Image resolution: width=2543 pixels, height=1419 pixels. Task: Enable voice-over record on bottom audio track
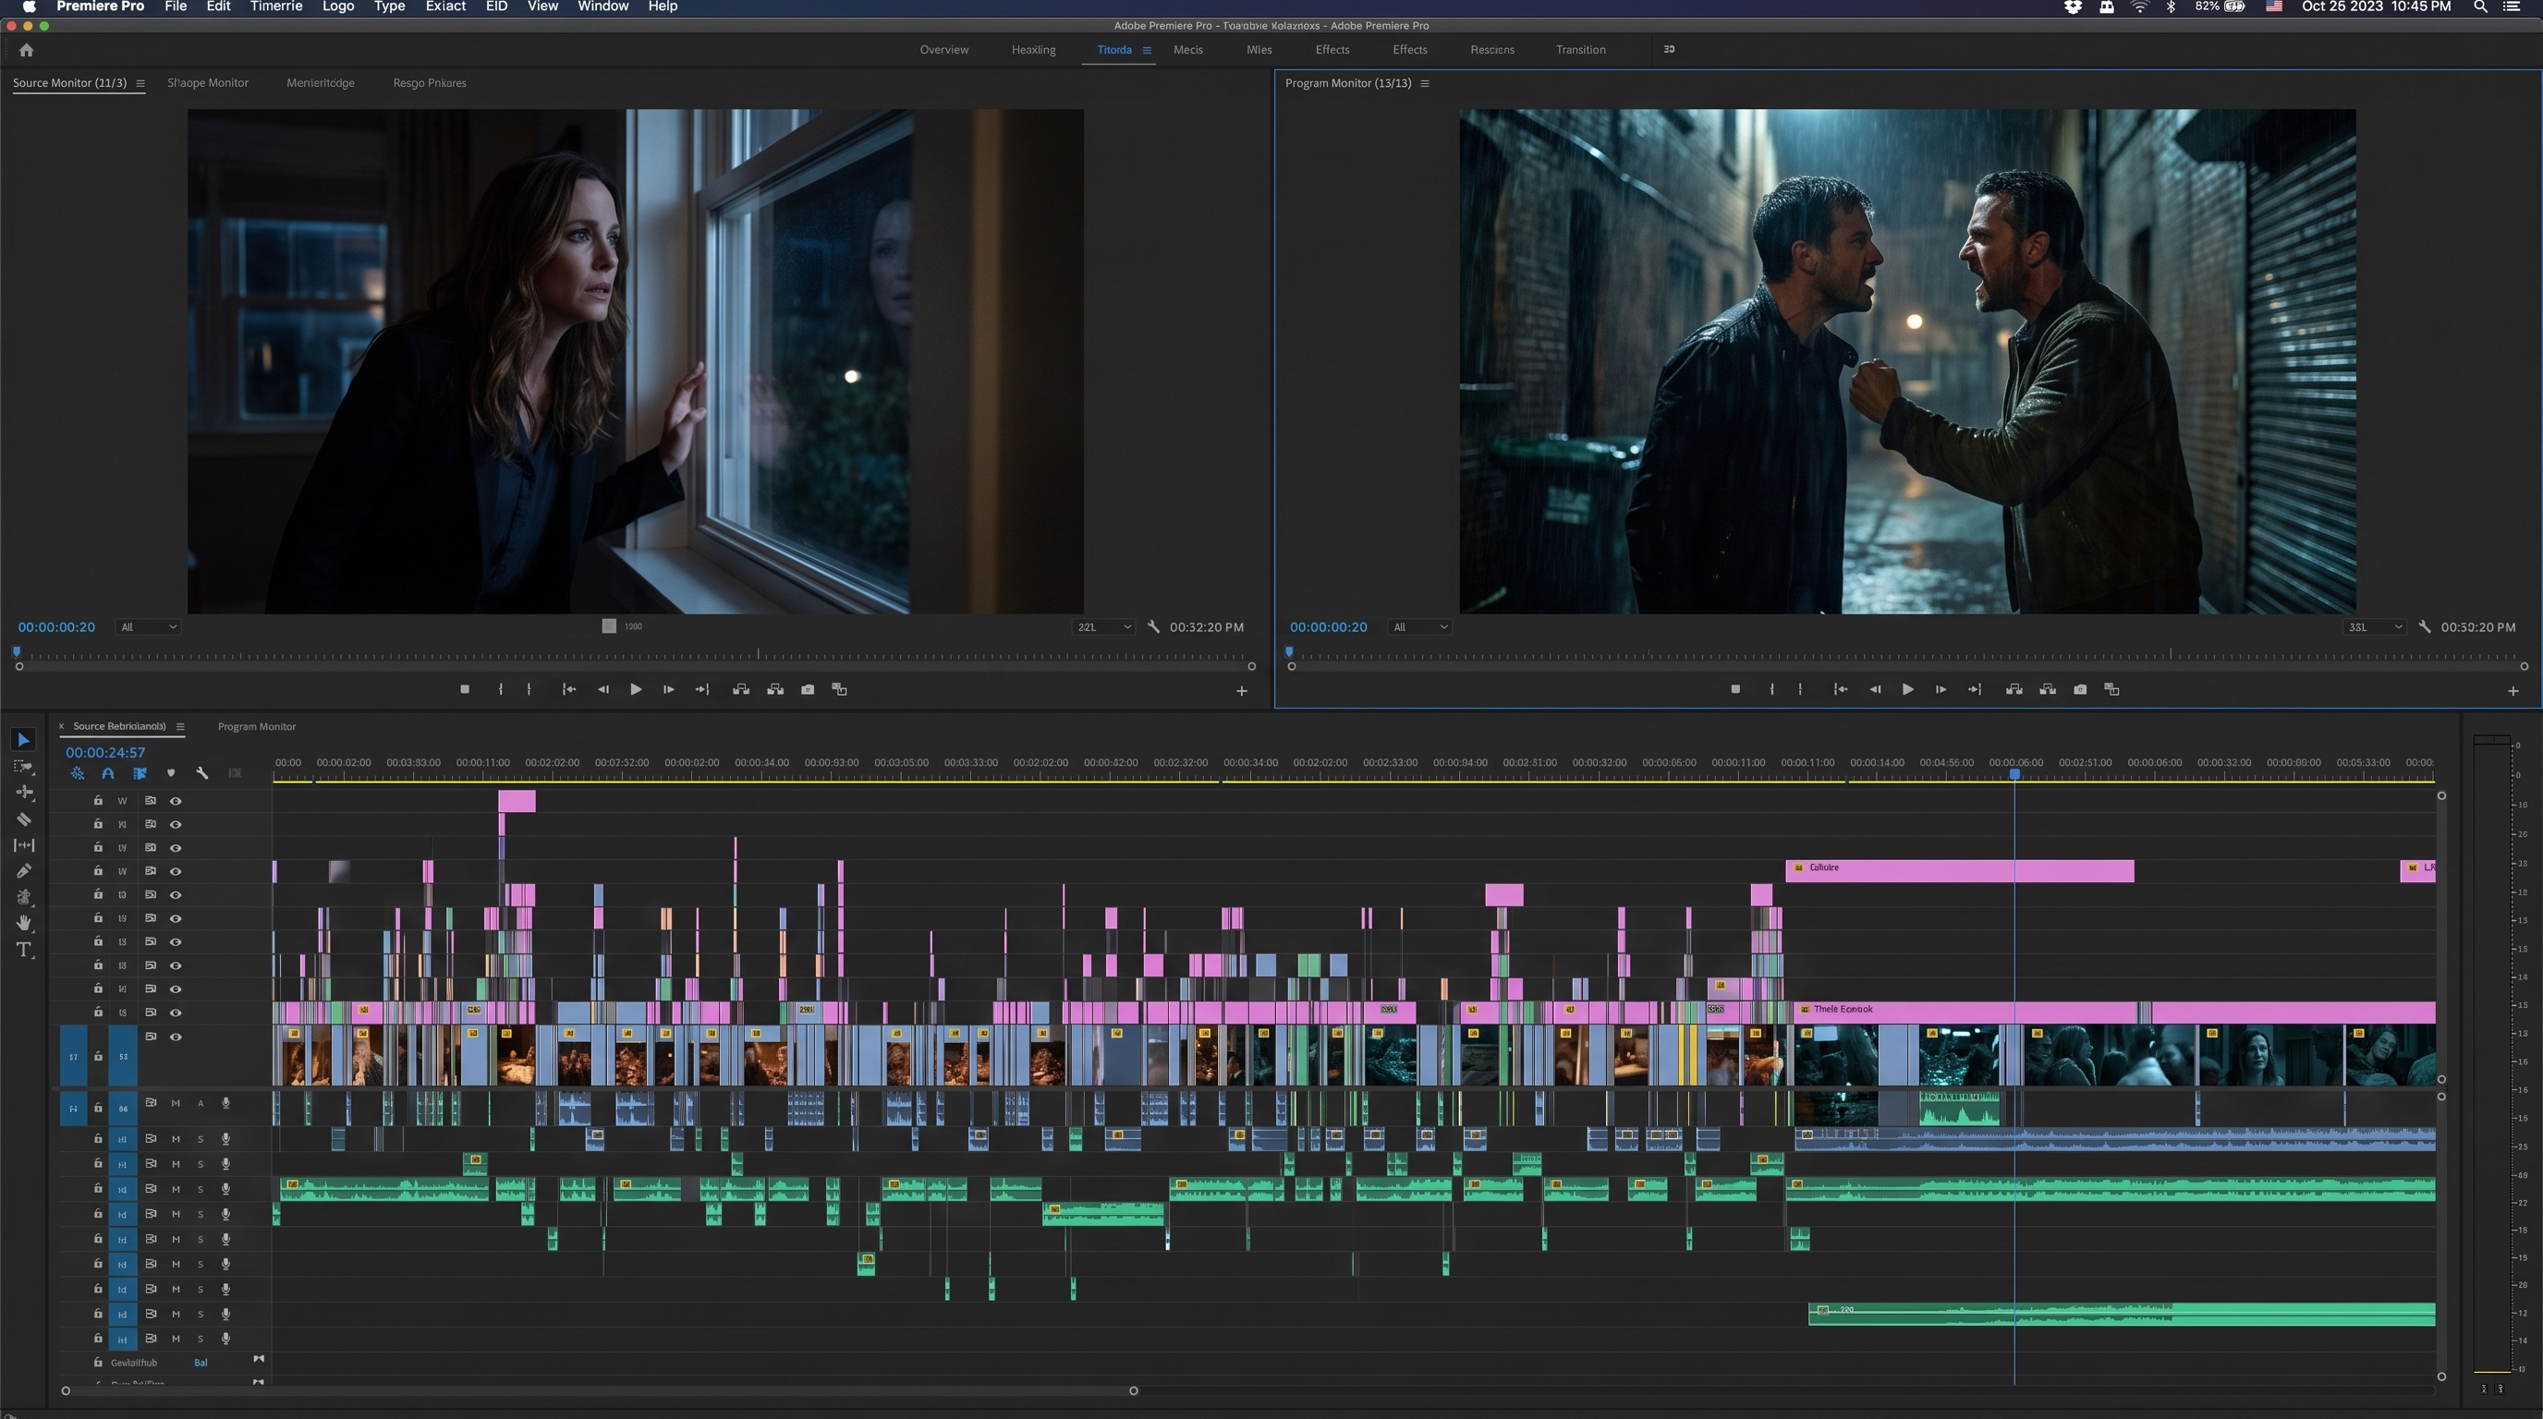[x=225, y=1339]
